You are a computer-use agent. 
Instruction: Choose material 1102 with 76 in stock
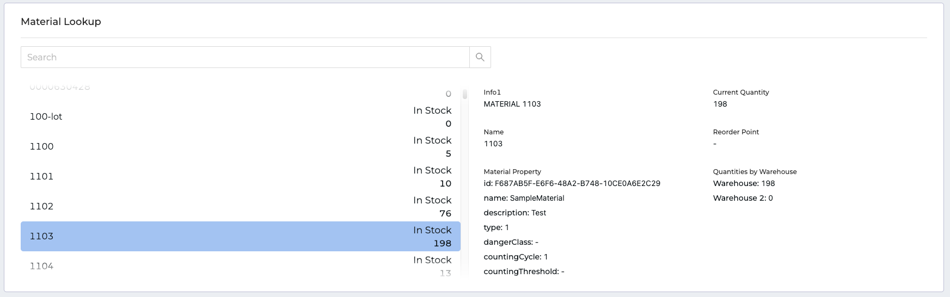tap(240, 207)
